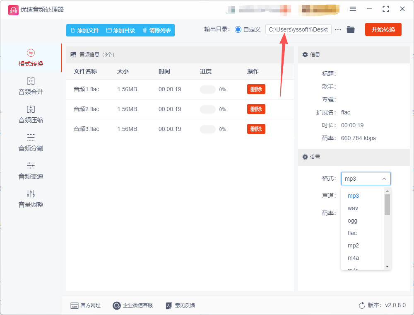The height and width of the screenshot is (315, 414).
Task: Click the format list scroll-up arrow
Action: click(x=387, y=191)
